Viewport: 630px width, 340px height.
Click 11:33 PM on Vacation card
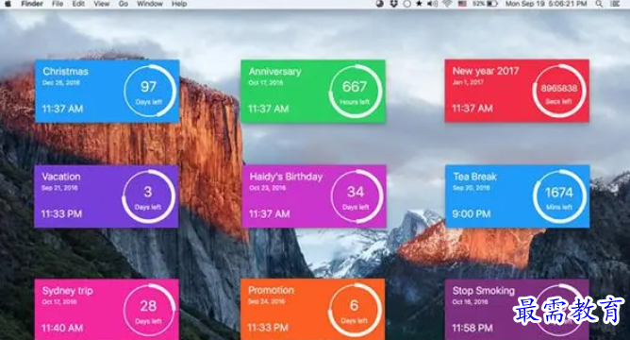pos(61,213)
